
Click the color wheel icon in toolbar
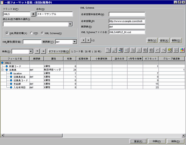pos(182,50)
